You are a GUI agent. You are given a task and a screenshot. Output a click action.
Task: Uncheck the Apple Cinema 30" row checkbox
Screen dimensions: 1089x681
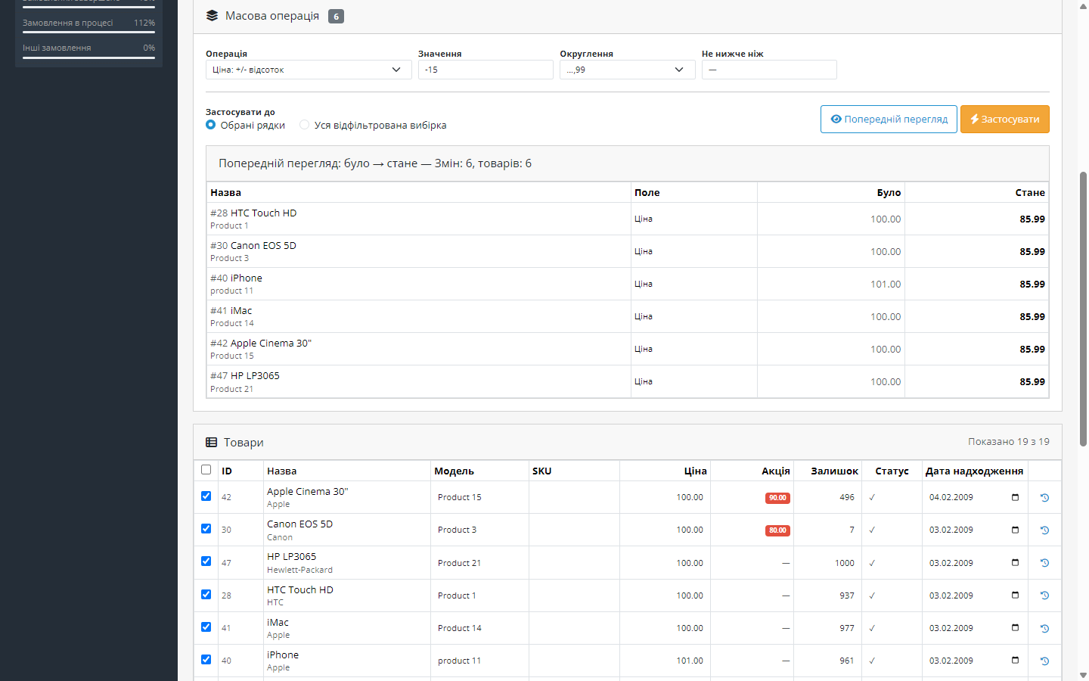pos(206,496)
